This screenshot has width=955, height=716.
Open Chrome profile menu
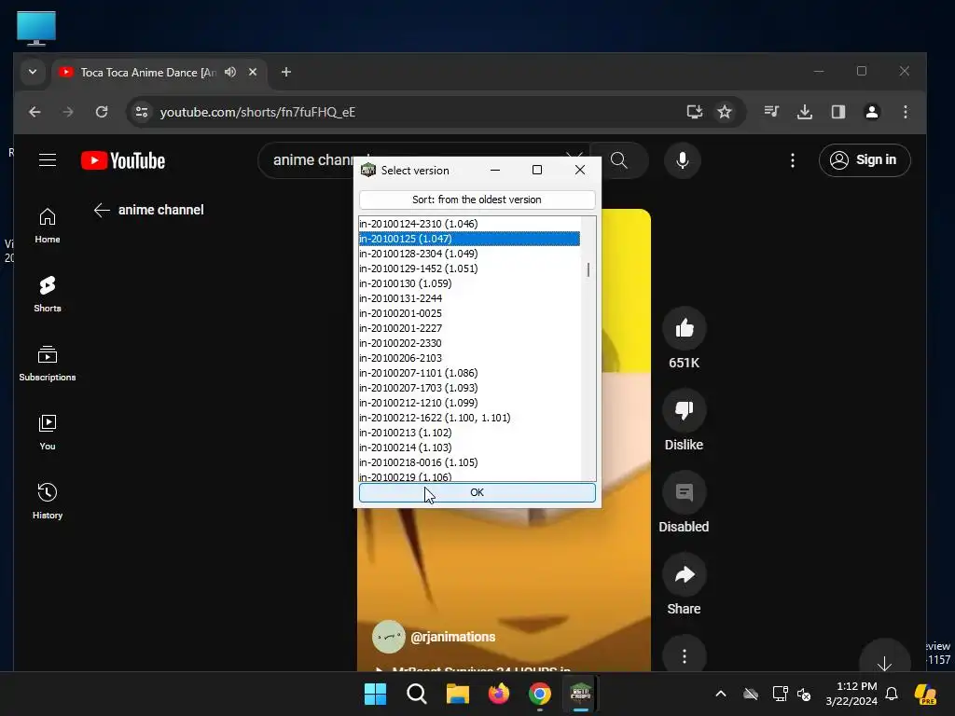click(x=872, y=112)
